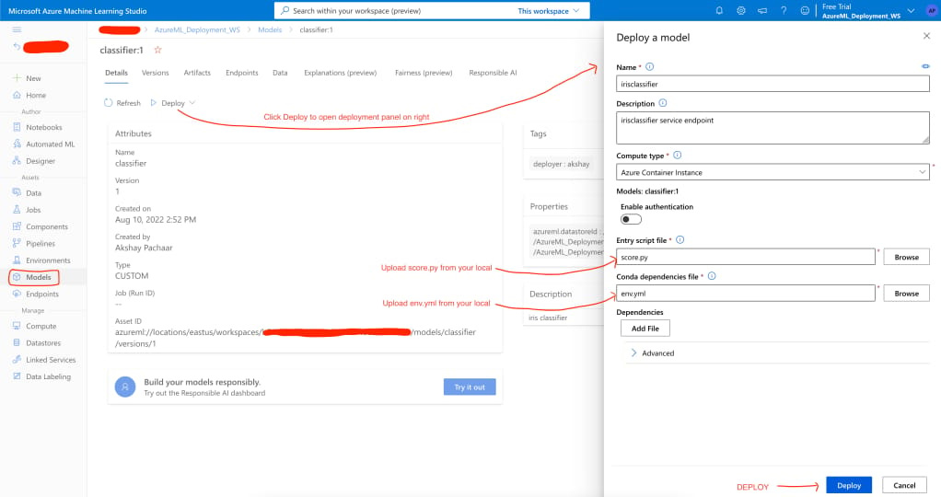Image resolution: width=941 pixels, height=497 pixels.
Task: Switch to Explanations (preview) tab
Action: pyautogui.click(x=341, y=73)
